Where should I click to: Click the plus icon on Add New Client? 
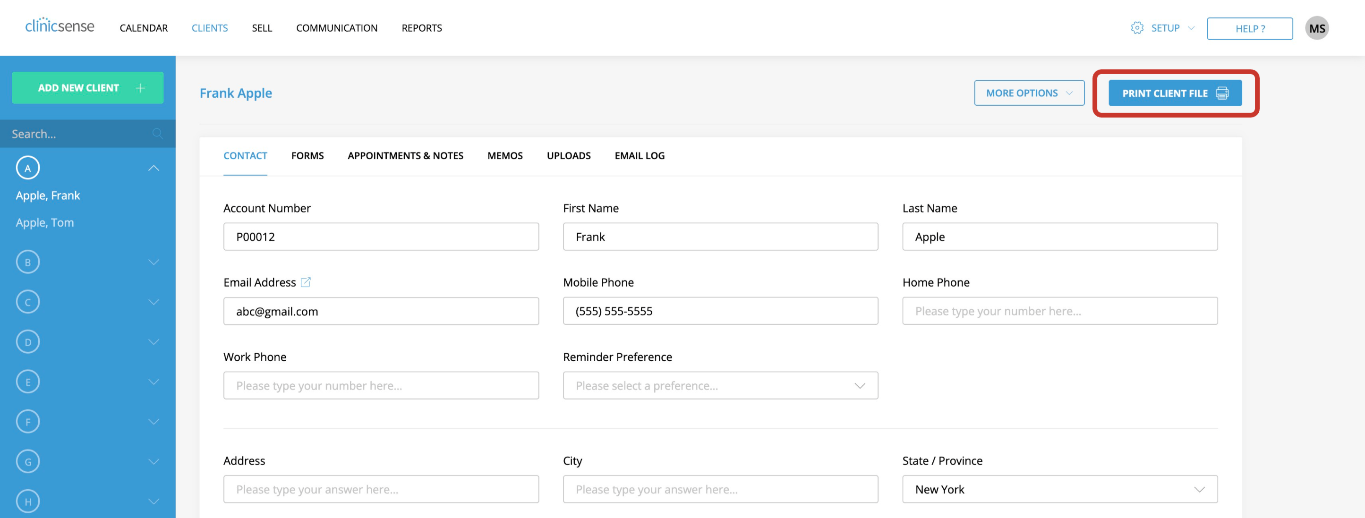140,87
